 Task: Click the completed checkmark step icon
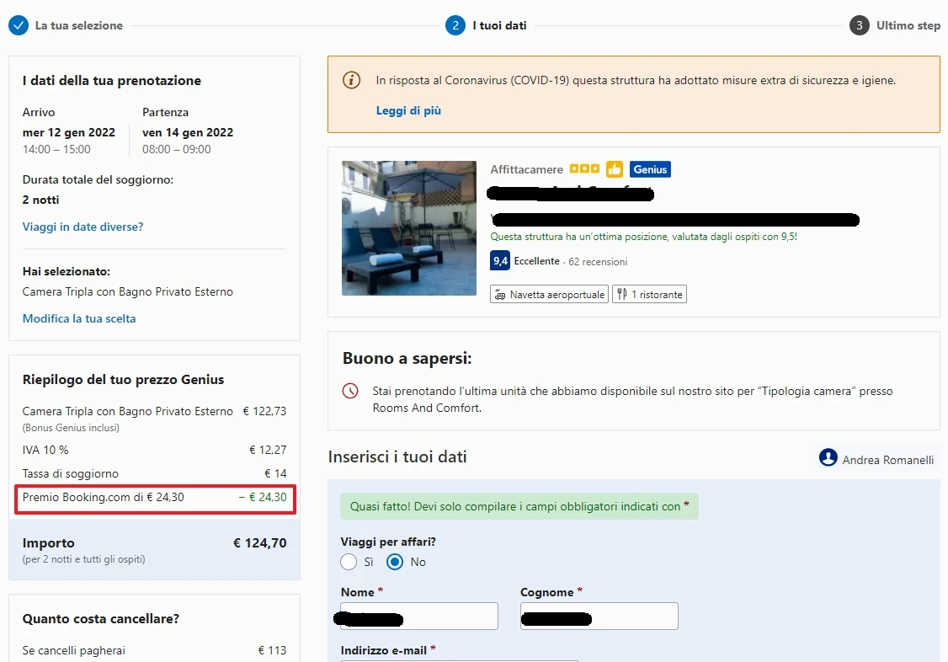[19, 25]
